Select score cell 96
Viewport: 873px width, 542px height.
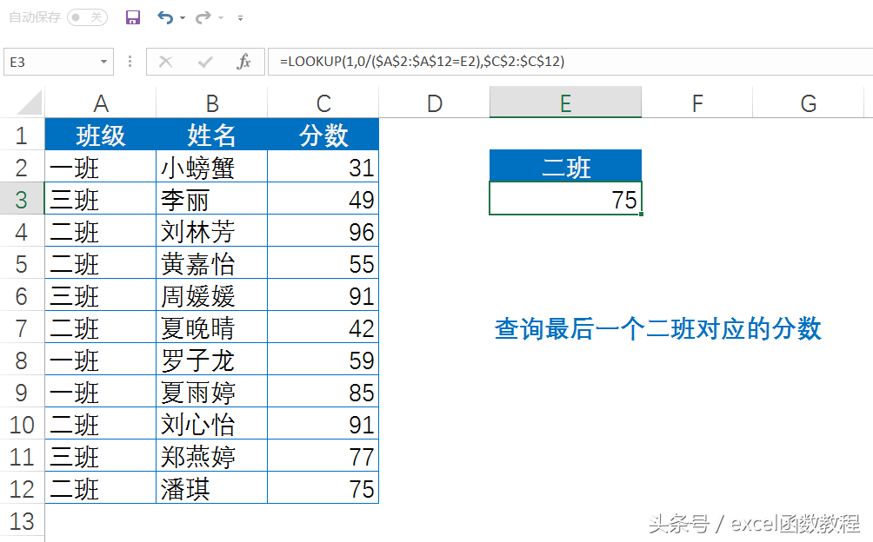point(323,231)
